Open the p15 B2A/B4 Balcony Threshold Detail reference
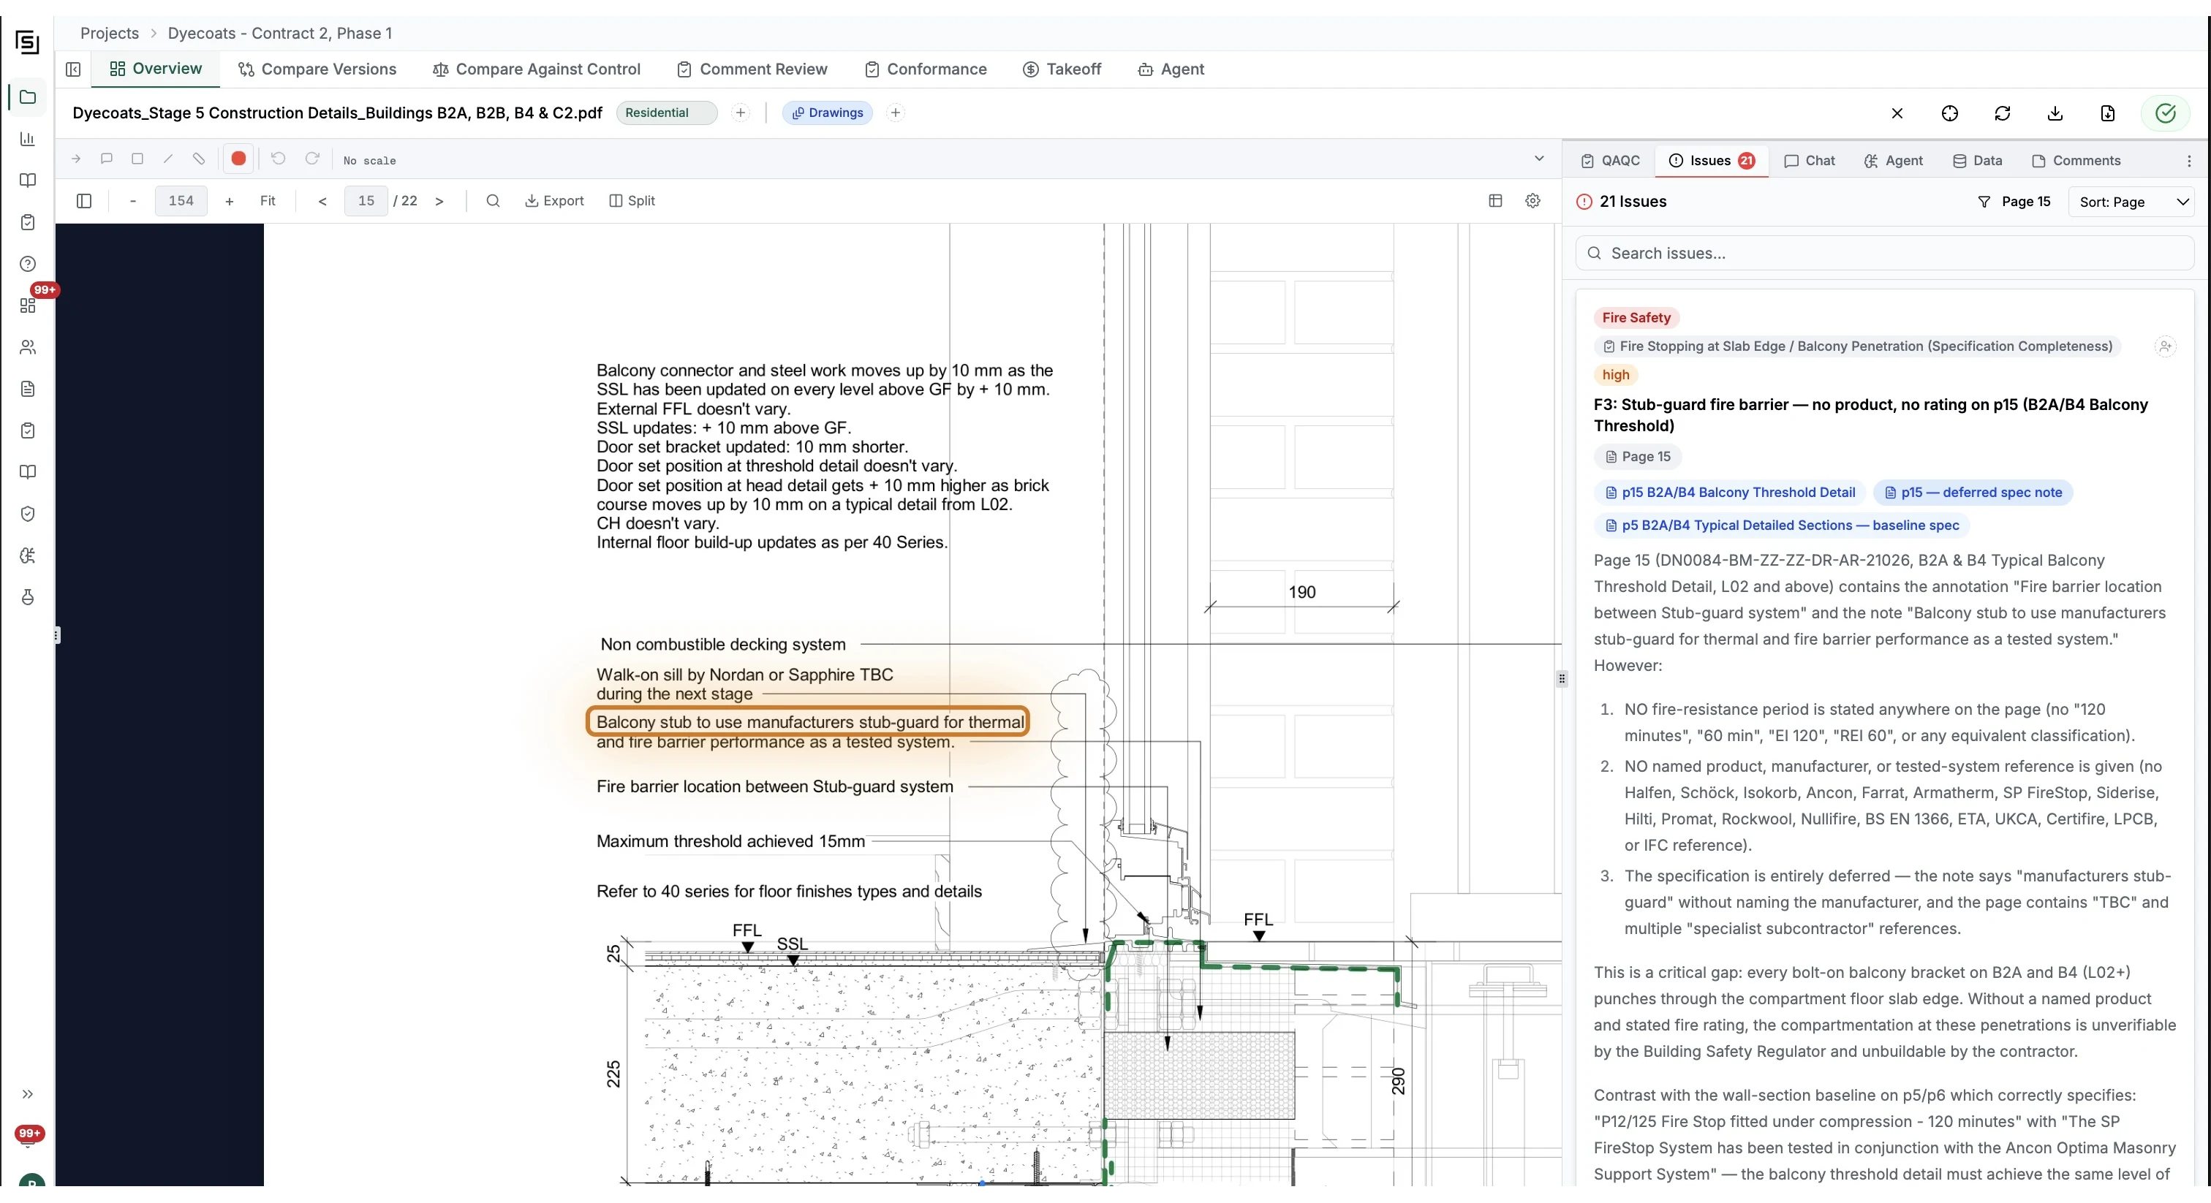The width and height of the screenshot is (2211, 1203). [x=1729, y=493]
